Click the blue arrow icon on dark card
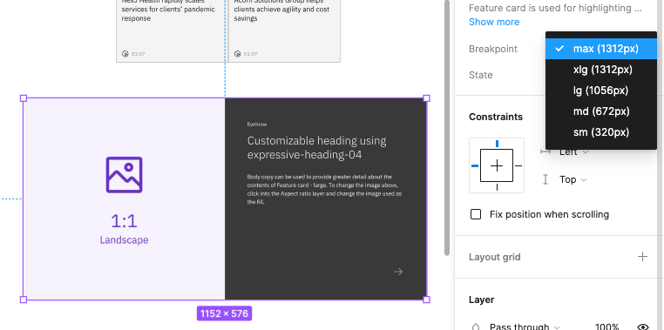 click(398, 272)
